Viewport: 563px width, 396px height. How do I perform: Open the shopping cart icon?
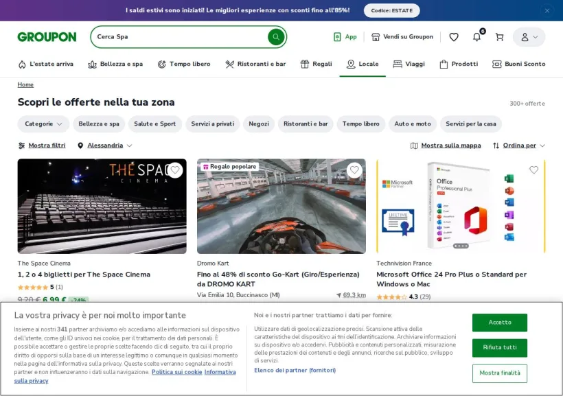[499, 36]
